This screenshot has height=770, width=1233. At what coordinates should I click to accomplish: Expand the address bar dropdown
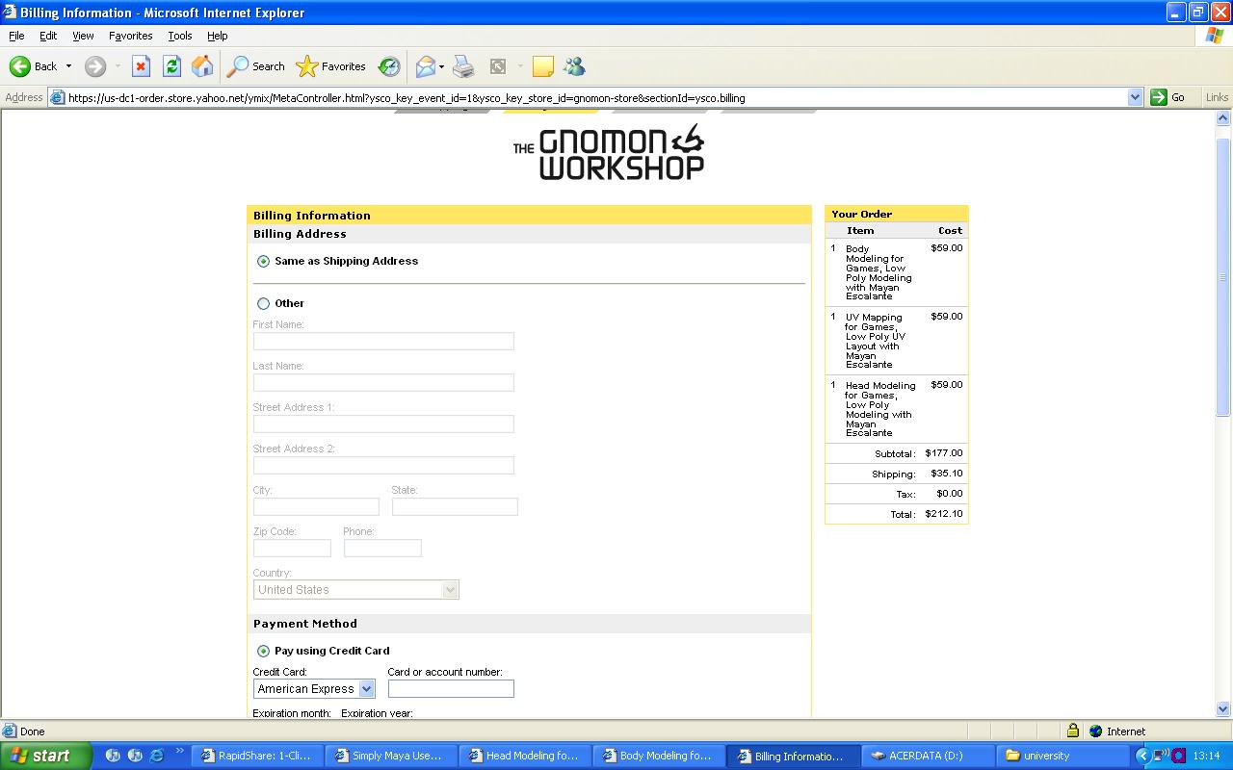click(x=1135, y=97)
